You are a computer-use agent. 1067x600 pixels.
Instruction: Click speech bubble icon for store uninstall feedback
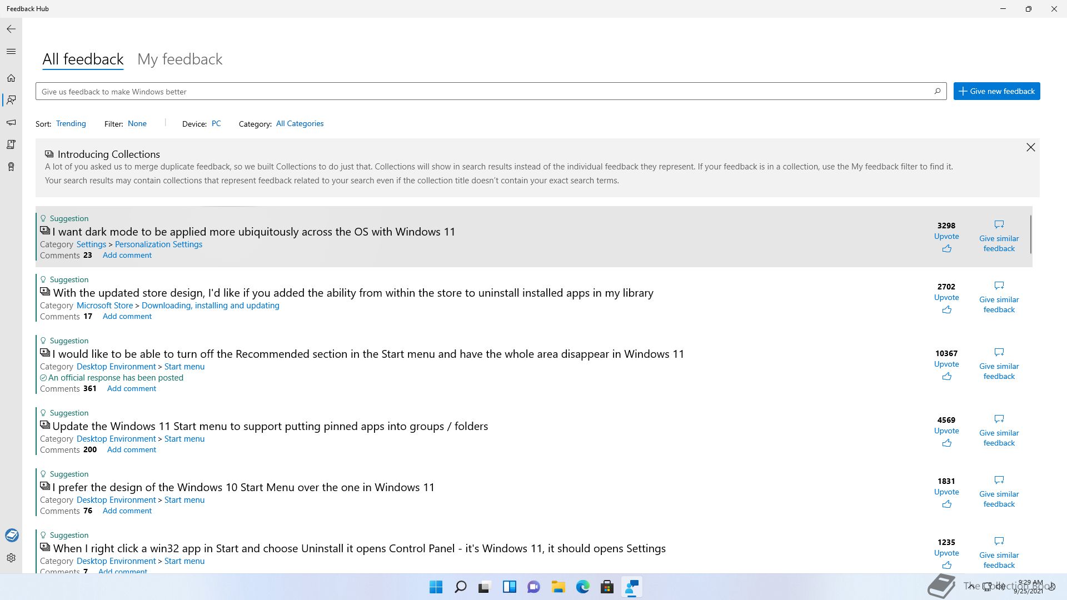coord(999,286)
